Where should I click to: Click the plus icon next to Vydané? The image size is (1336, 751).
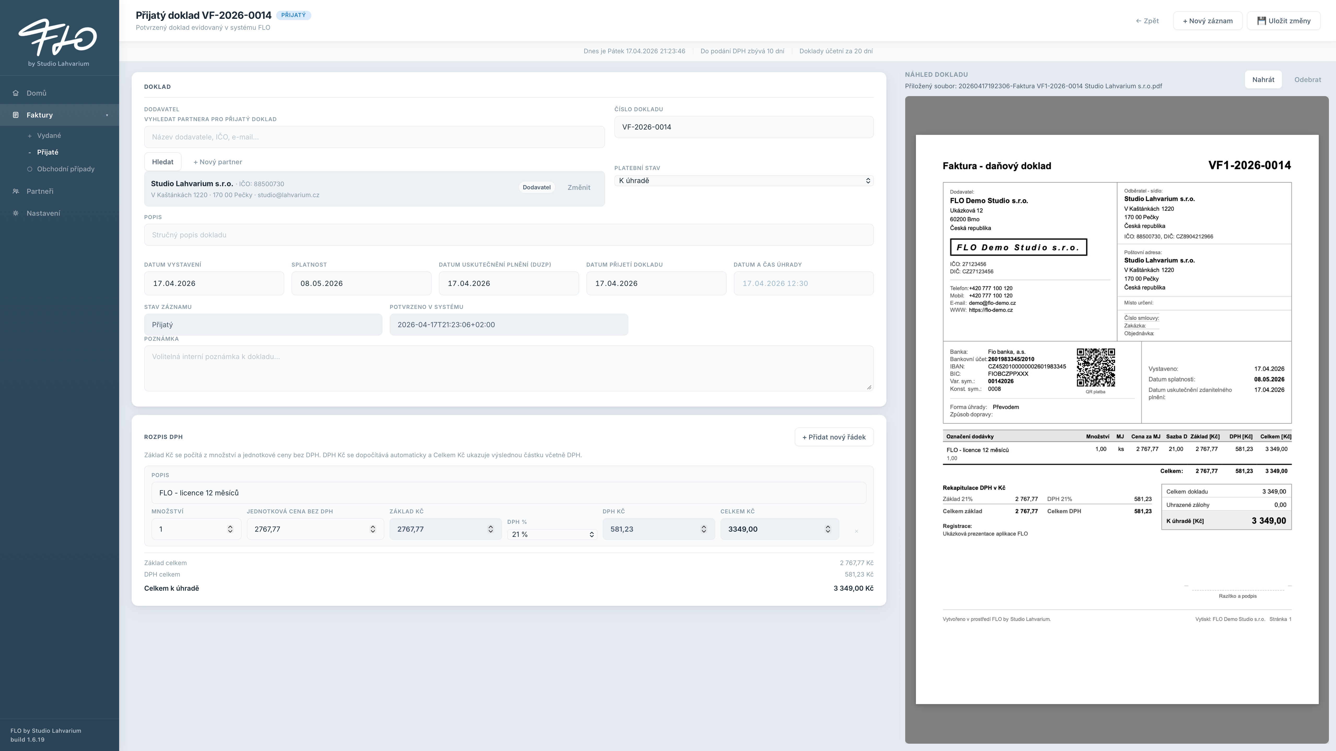pyautogui.click(x=30, y=136)
